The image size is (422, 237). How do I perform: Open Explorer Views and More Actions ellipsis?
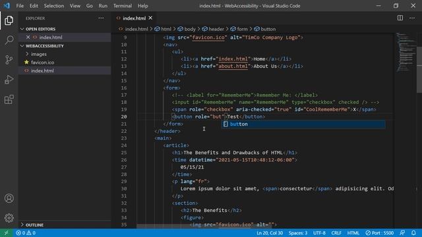pyautogui.click(x=101, y=18)
